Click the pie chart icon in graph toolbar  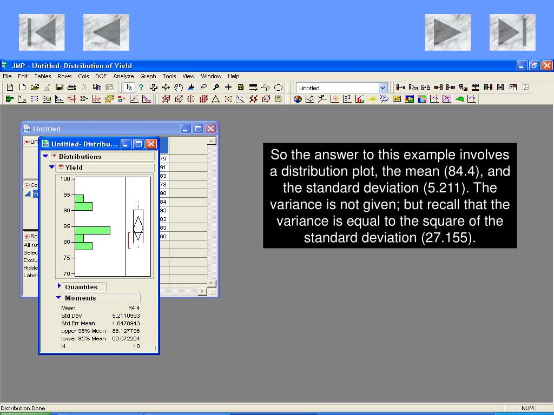[298, 99]
